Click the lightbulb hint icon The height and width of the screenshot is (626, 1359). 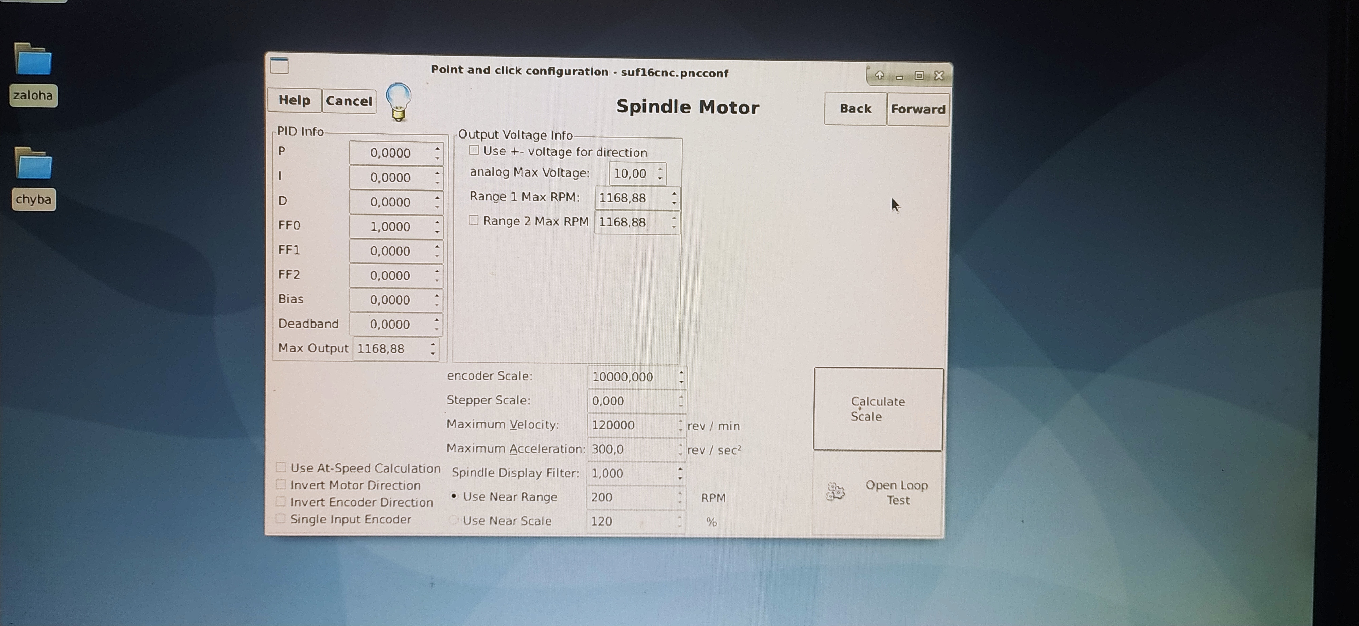coord(398,102)
